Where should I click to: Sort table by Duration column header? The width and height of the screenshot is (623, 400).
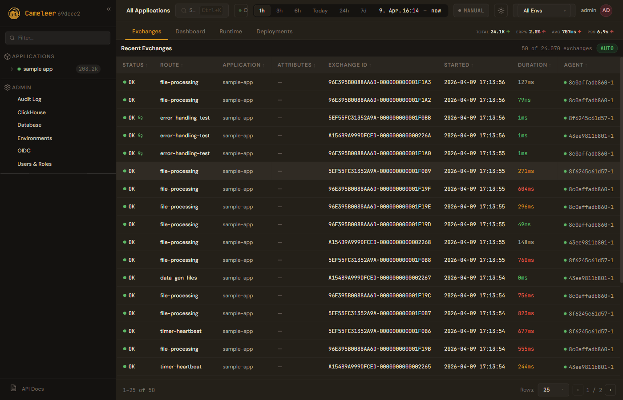click(532, 65)
